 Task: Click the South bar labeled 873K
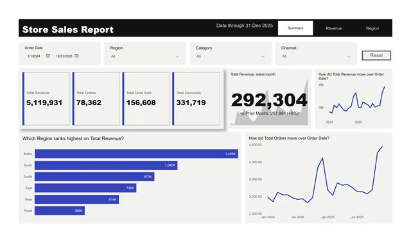click(x=94, y=177)
